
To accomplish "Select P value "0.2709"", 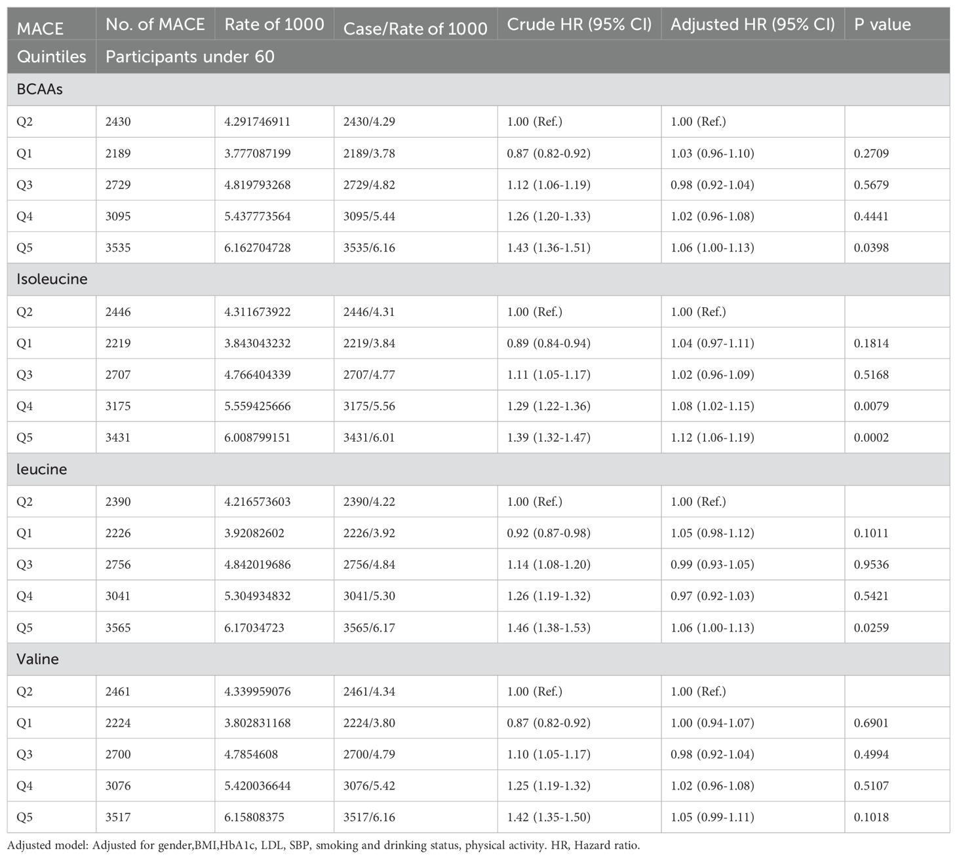I will [x=871, y=153].
